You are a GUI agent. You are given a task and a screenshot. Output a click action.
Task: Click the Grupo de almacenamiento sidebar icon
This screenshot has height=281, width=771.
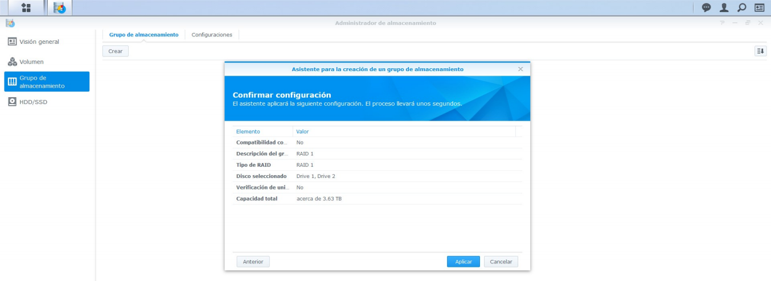(x=12, y=82)
